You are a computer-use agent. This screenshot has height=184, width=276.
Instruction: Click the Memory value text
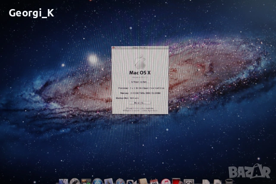pos(145,93)
